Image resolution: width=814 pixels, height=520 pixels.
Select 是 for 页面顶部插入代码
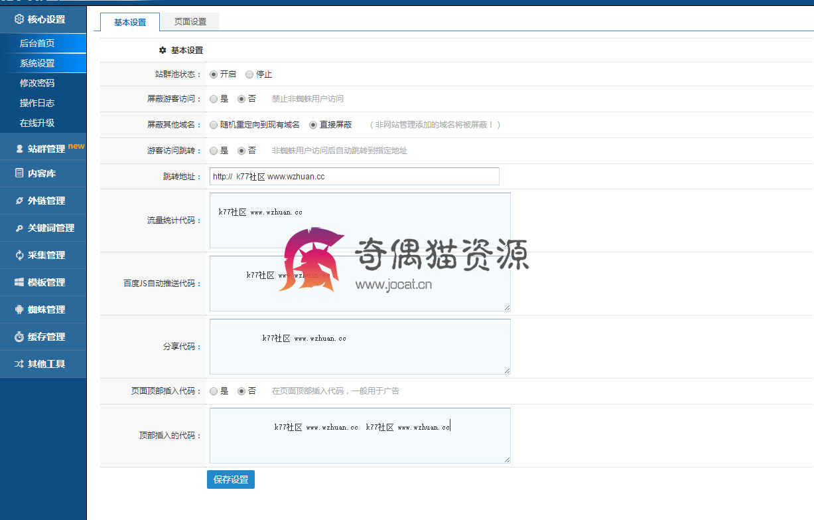coord(214,391)
